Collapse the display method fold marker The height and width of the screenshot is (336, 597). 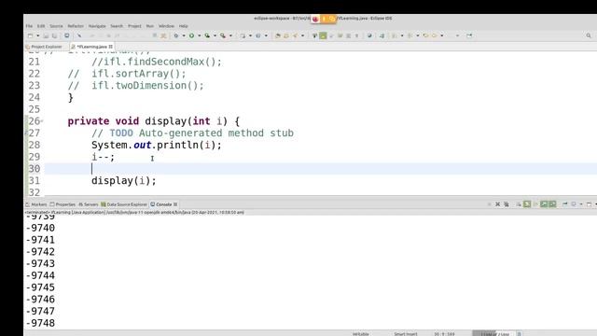click(x=42, y=121)
